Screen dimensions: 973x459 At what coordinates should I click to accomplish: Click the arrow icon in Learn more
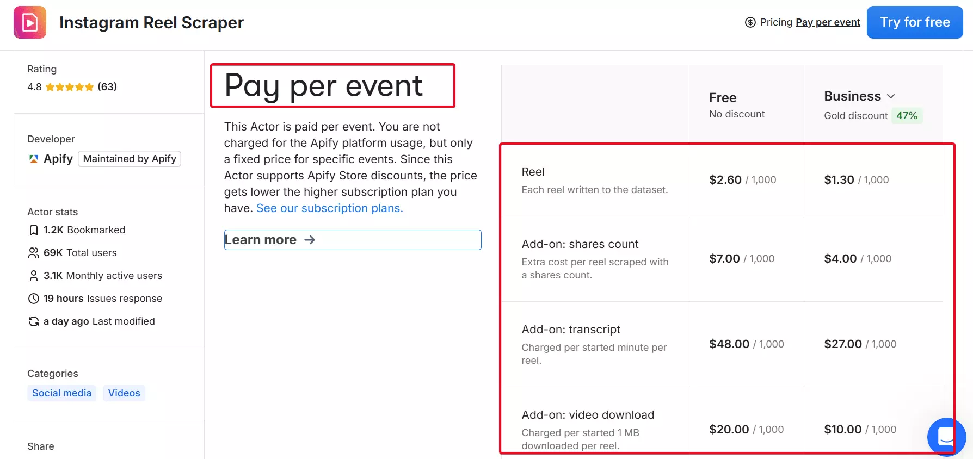[310, 240]
